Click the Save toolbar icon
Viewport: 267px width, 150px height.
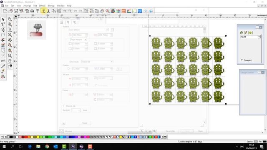(16, 11)
